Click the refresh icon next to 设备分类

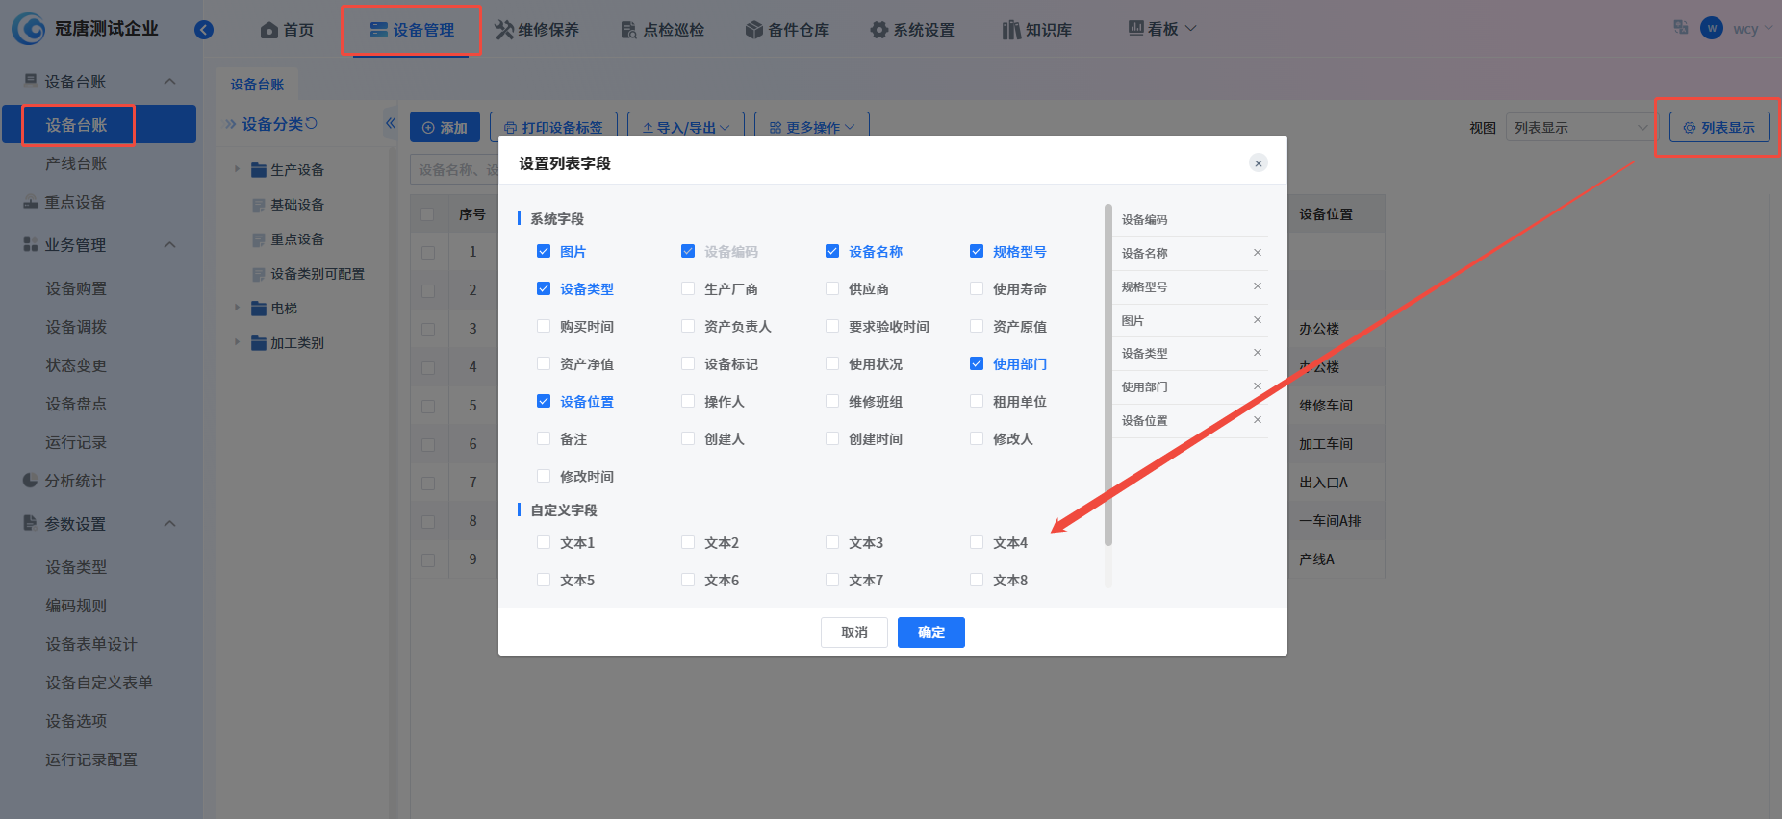coord(311,123)
